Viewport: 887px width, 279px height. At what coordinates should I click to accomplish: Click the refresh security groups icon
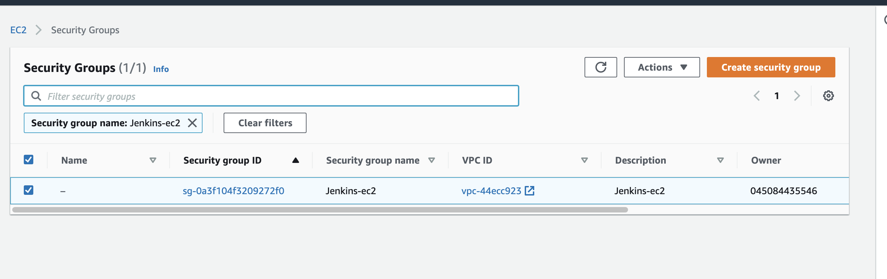pyautogui.click(x=600, y=68)
